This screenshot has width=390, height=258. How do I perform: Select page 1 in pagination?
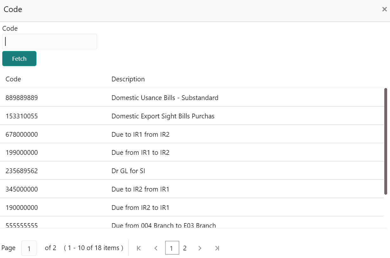[172, 248]
